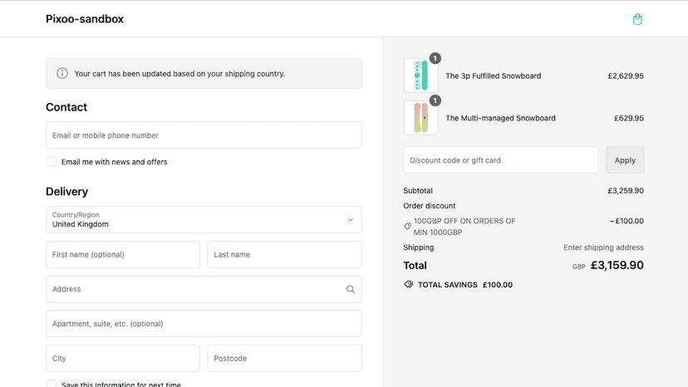Click the Subtotal label

418,191
